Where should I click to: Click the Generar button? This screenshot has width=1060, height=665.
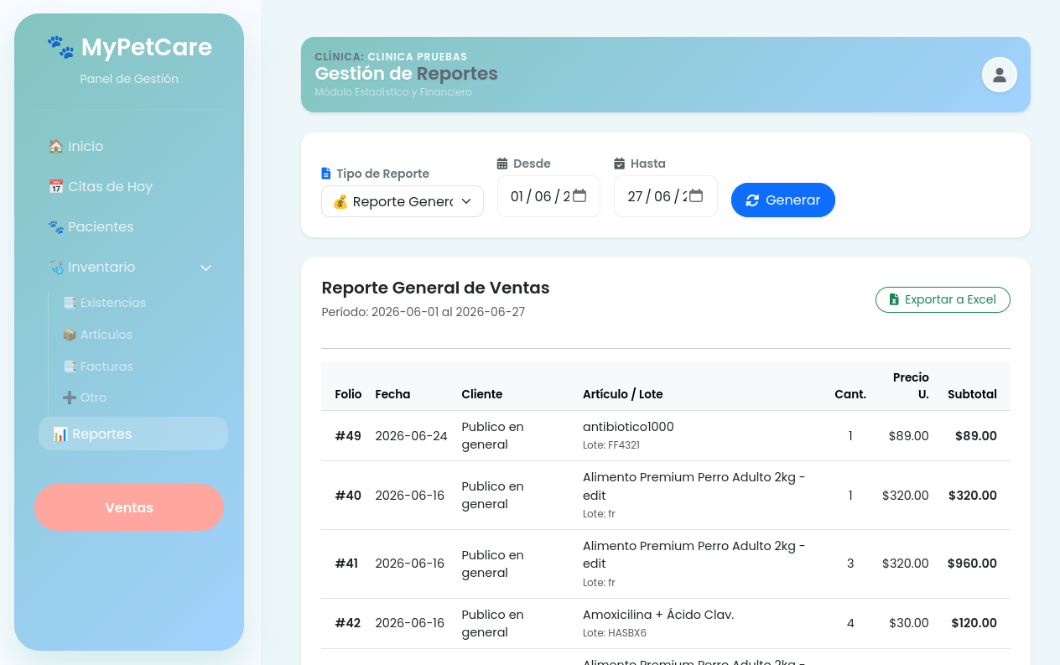783,200
